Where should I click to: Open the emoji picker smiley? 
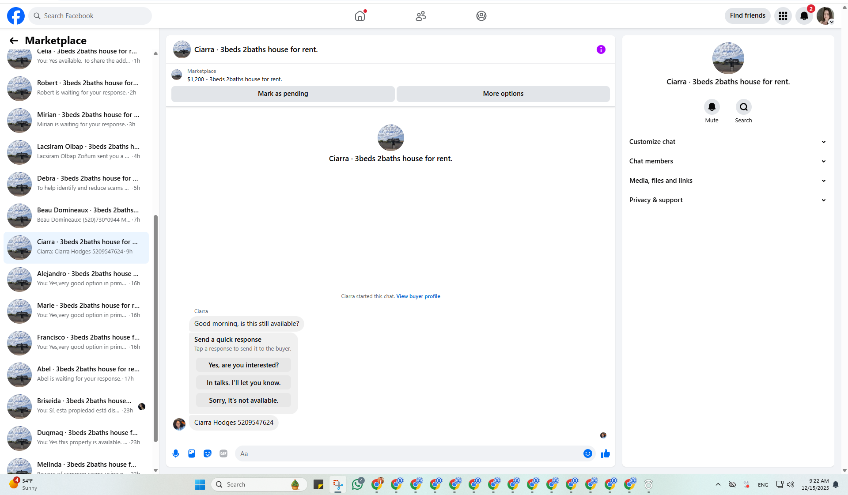(x=588, y=453)
